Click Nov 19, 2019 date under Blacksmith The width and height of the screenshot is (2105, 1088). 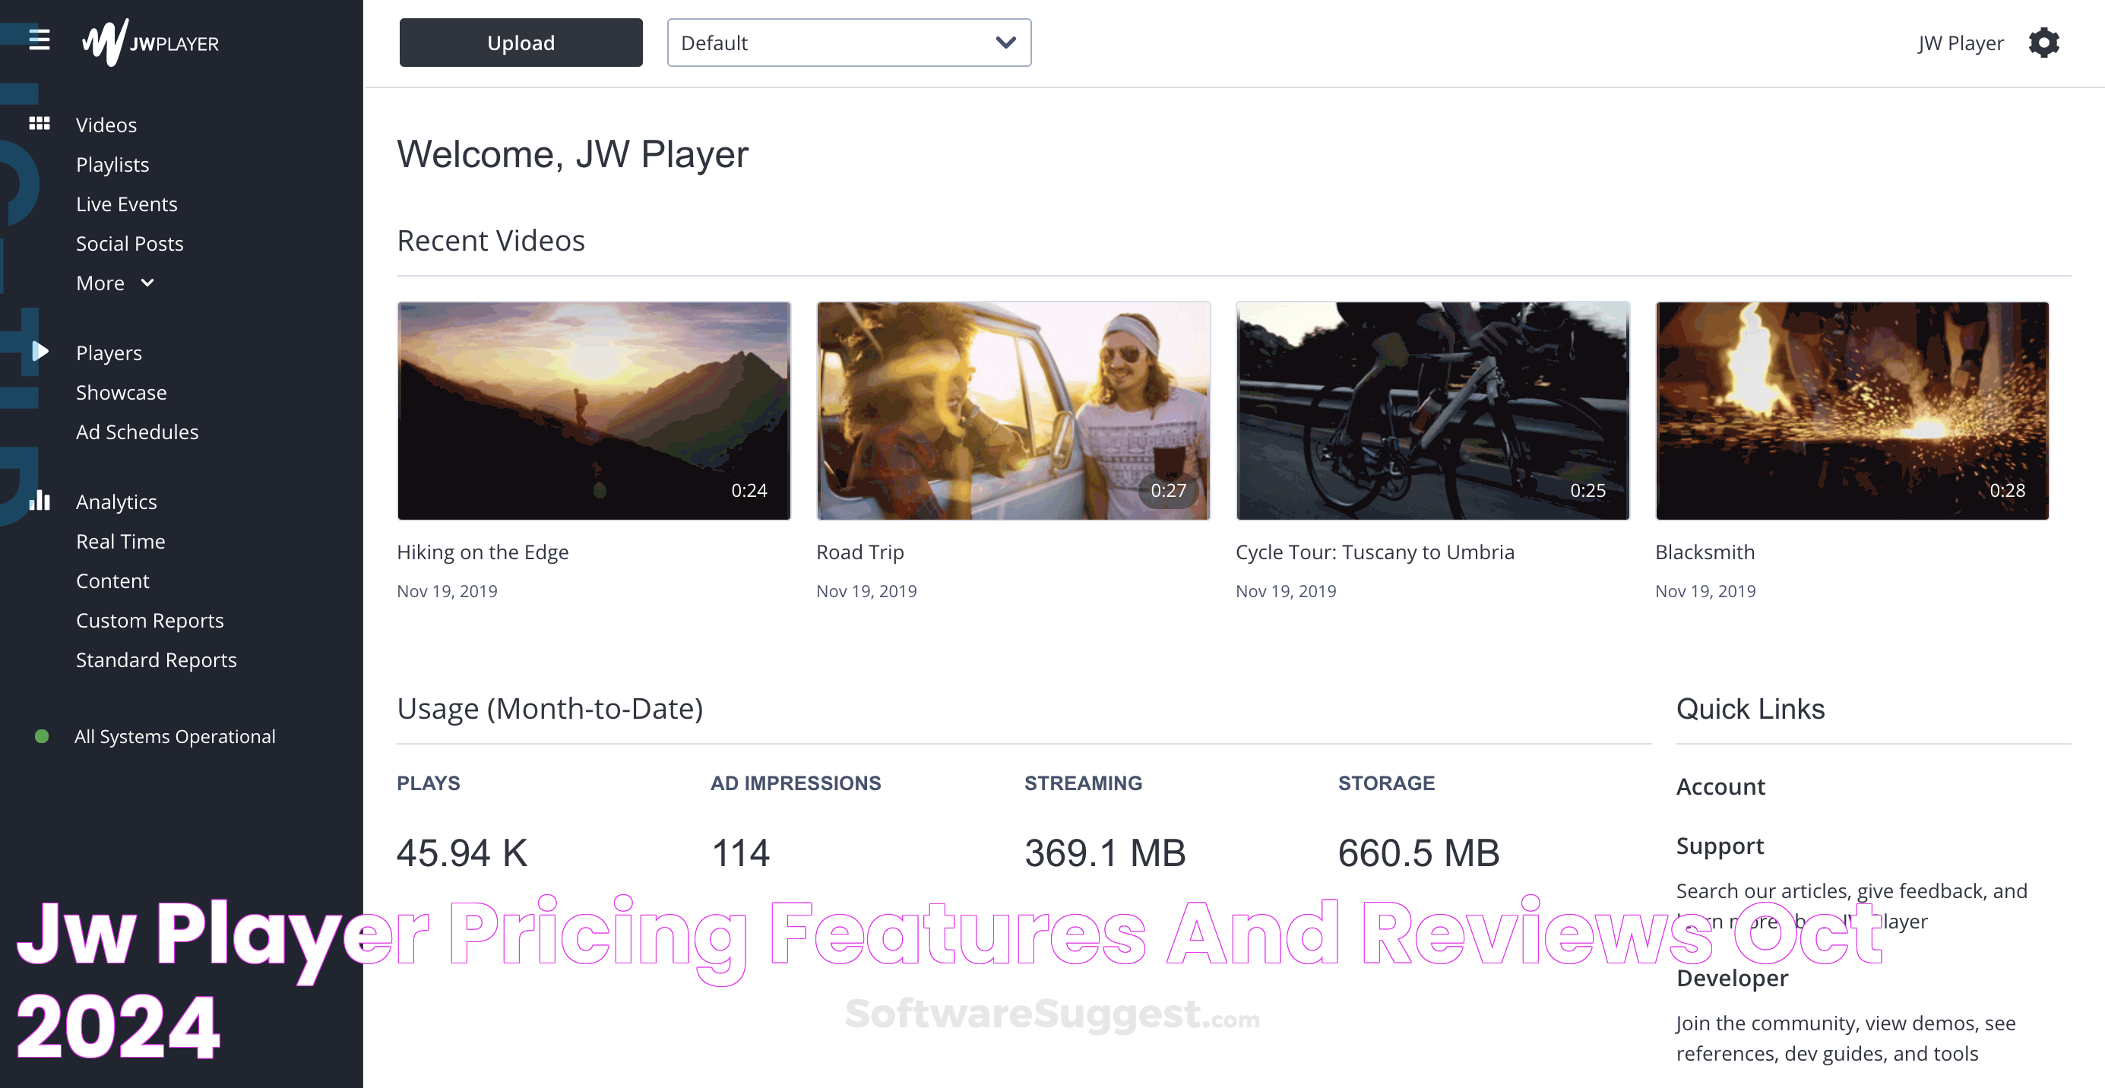click(x=1705, y=591)
